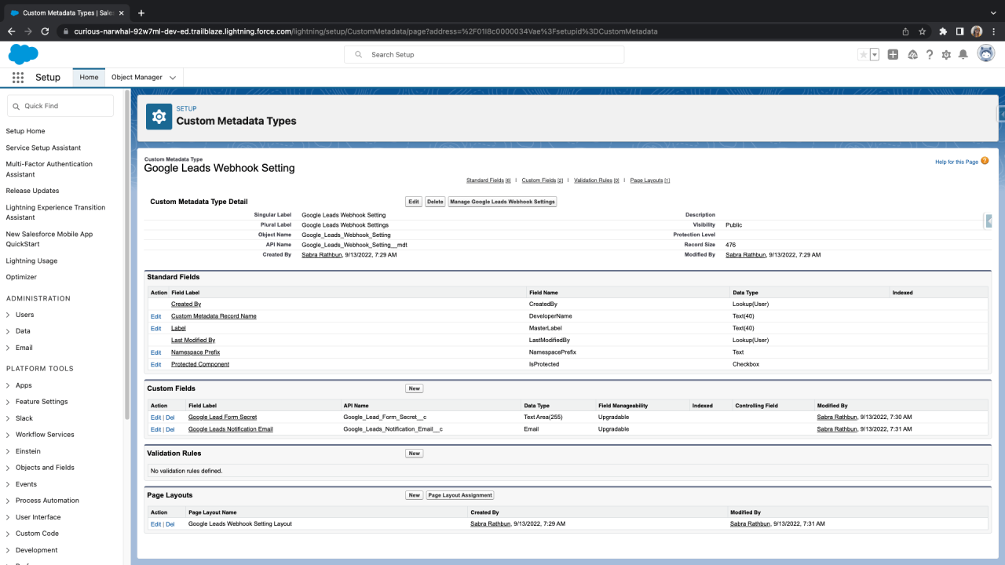The height and width of the screenshot is (565, 1005).
Task: Expand the Users section in sidebar
Action: pyautogui.click(x=8, y=315)
